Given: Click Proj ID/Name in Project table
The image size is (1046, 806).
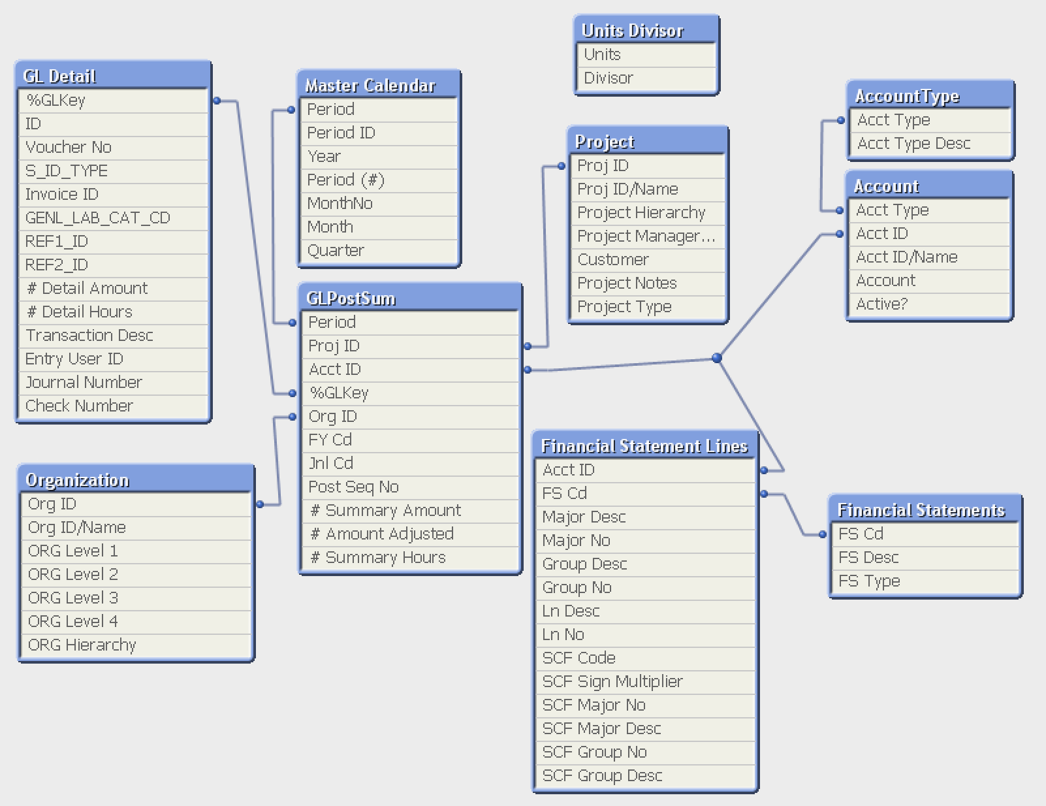Looking at the screenshot, I should pyautogui.click(x=648, y=189).
